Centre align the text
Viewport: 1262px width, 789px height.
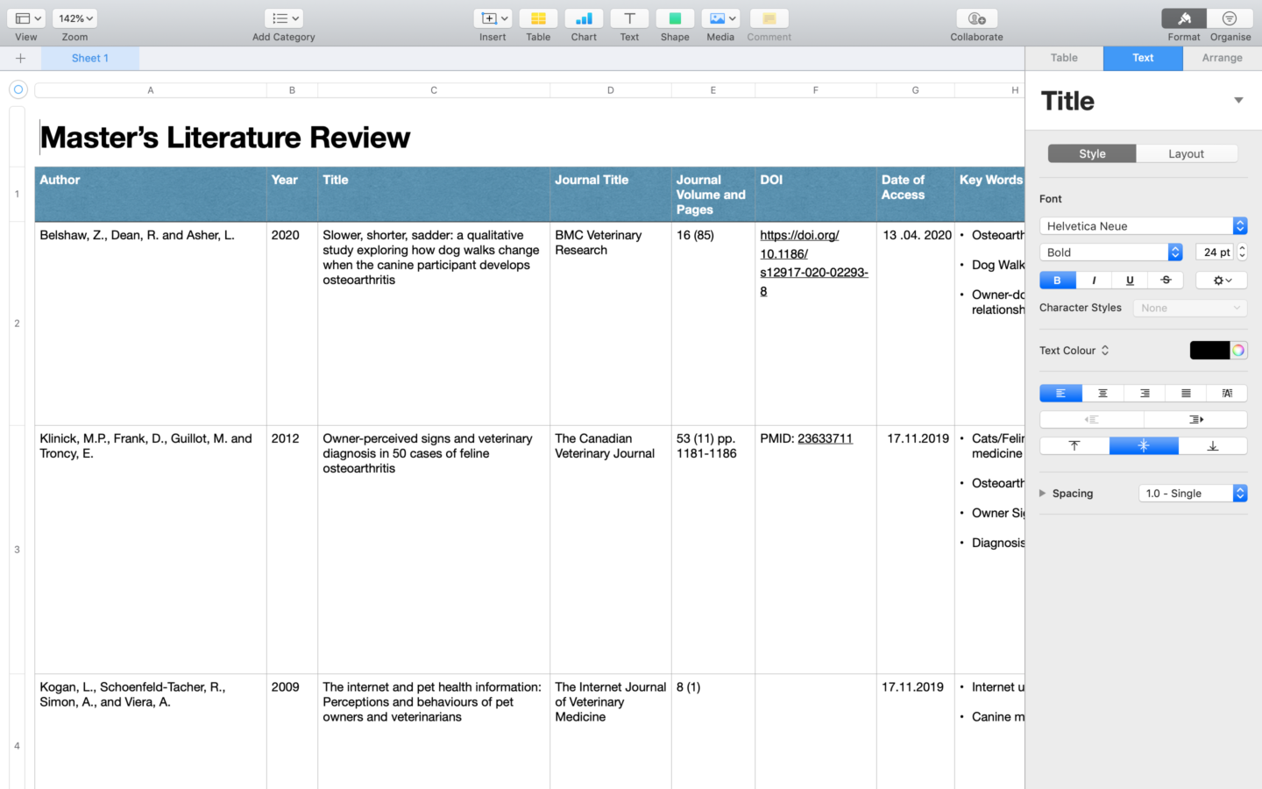(1102, 394)
